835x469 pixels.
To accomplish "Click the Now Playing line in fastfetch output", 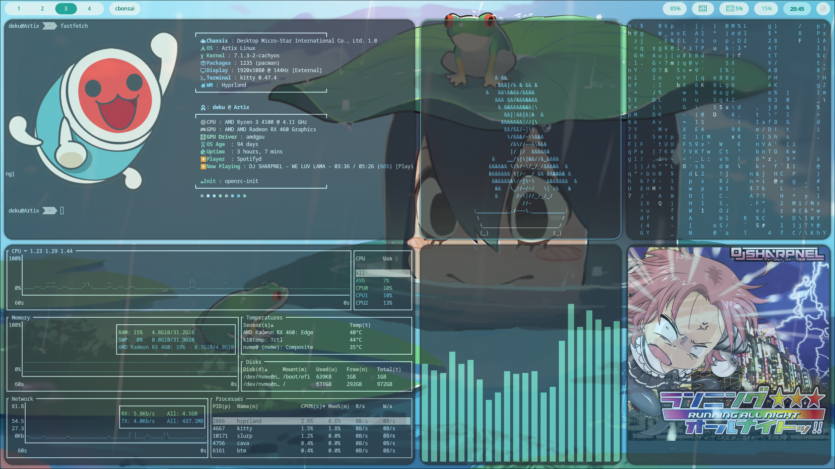I will 307,166.
